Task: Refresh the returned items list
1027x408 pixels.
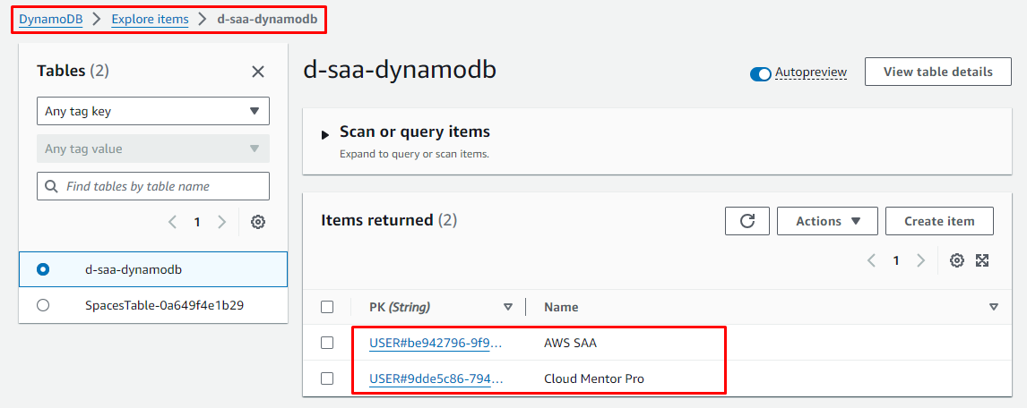Action: (x=747, y=221)
